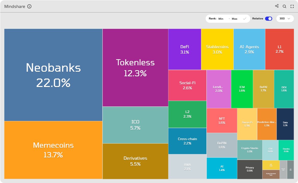Click the brown Trading-Terminals tile
The image size is (298, 183).
[x=271, y=174]
